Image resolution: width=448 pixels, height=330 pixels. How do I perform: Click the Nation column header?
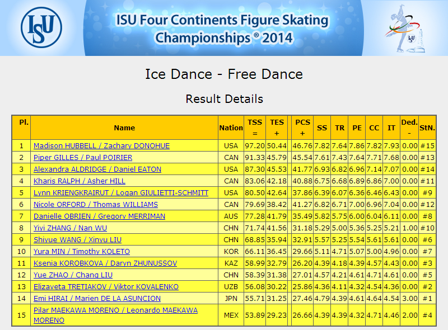231,128
